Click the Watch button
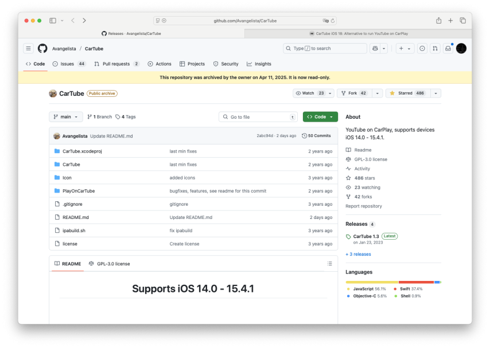Image resolution: width=490 pixels, height=348 pixels. (310, 93)
